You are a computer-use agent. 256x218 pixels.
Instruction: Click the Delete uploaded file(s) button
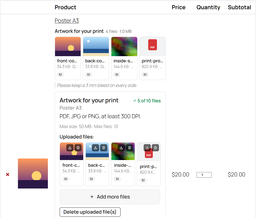pyautogui.click(x=90, y=212)
